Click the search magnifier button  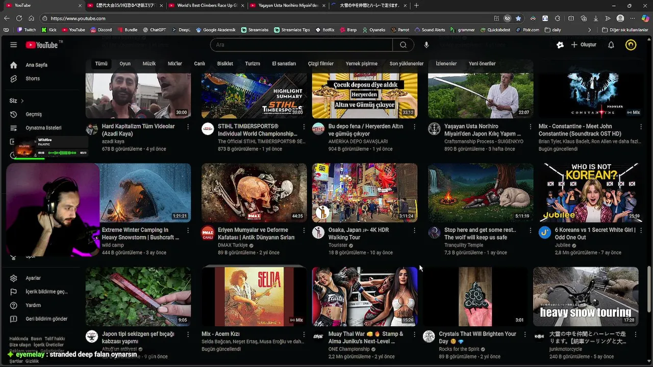403,45
